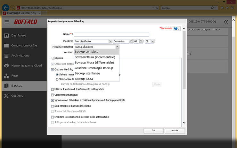Open the Gestione tools icon
This screenshot has width=237, height=148.
[6, 96]
